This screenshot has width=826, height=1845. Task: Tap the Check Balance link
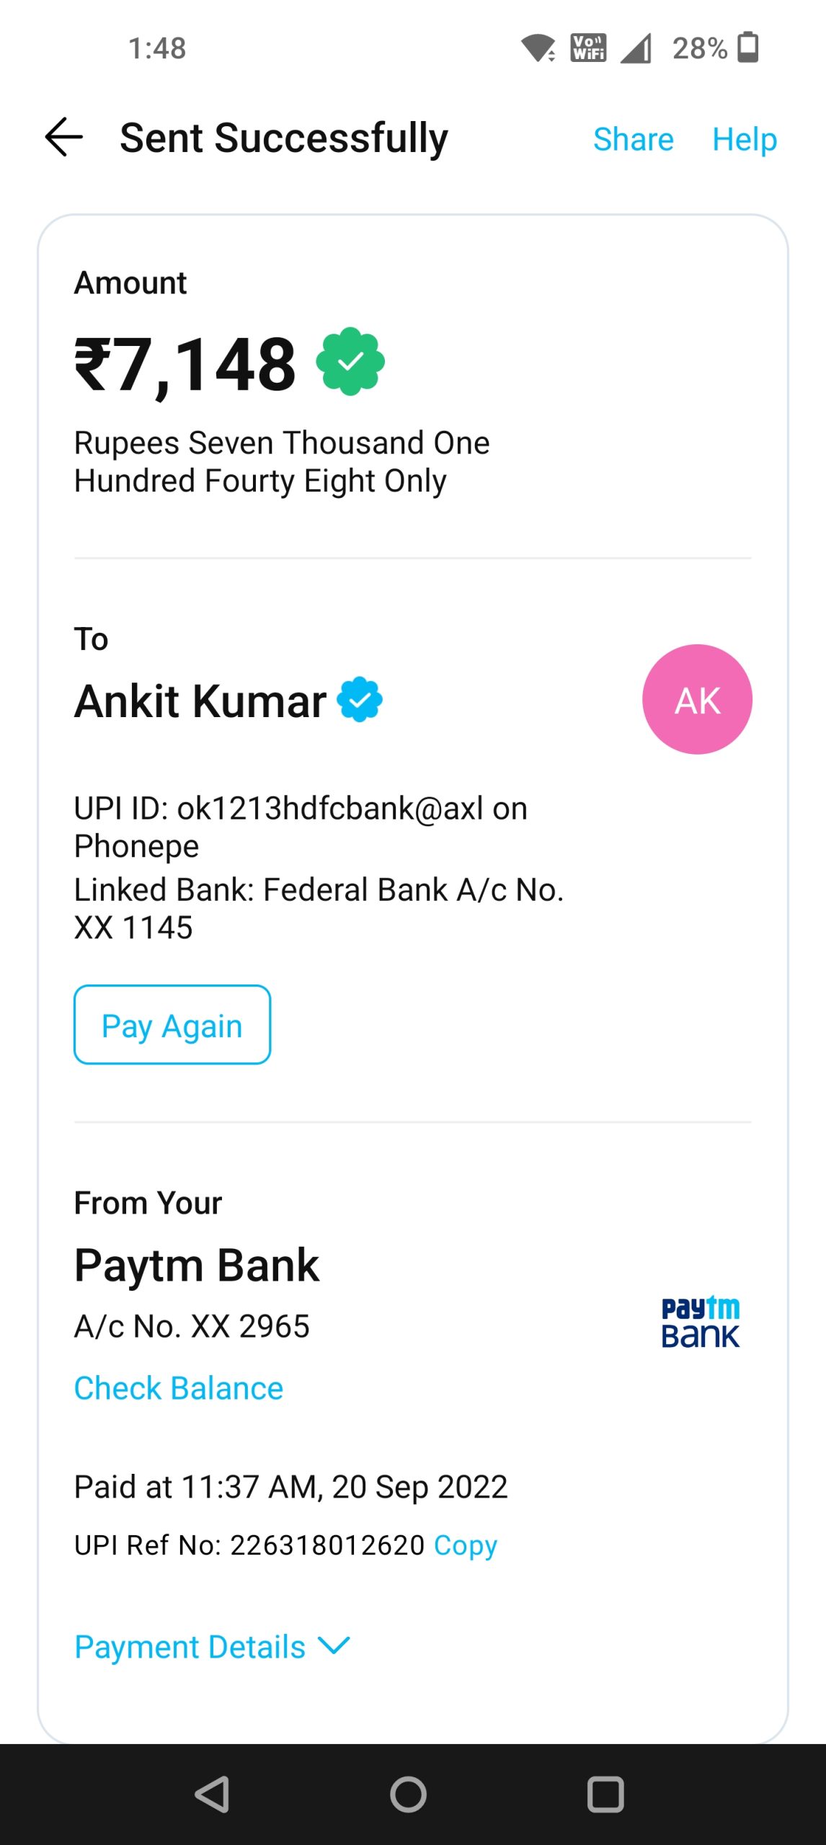pyautogui.click(x=179, y=1388)
